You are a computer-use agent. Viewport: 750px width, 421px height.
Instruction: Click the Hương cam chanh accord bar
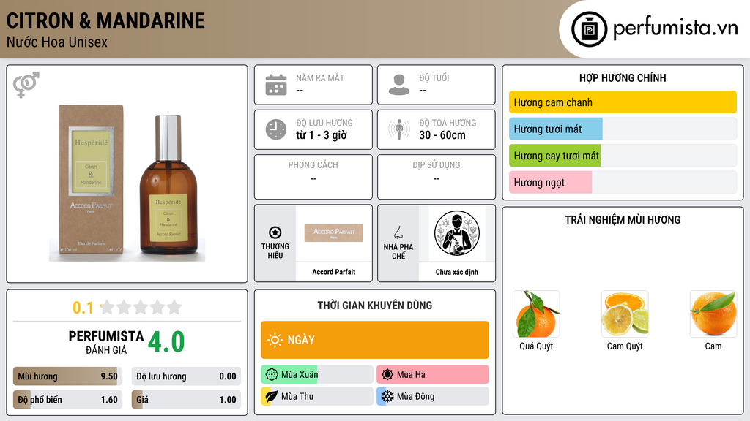point(623,102)
